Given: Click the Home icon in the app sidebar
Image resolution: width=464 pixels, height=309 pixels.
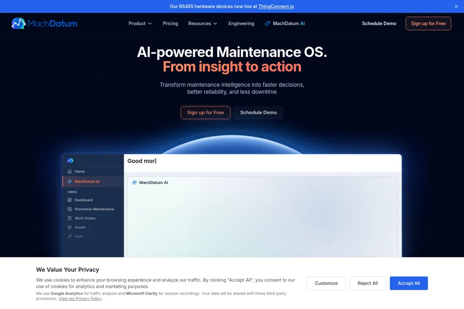Looking at the screenshot, I should pos(70,171).
